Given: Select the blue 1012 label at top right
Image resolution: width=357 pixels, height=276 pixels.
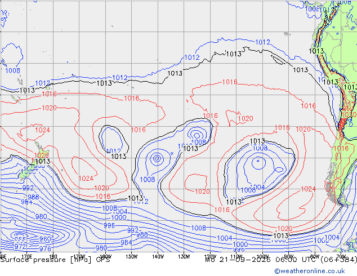Looking at the screenshot, I should pos(262,42).
